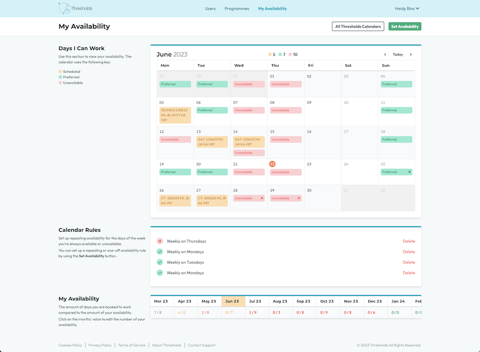Jump to Today in the calendar

(x=398, y=54)
